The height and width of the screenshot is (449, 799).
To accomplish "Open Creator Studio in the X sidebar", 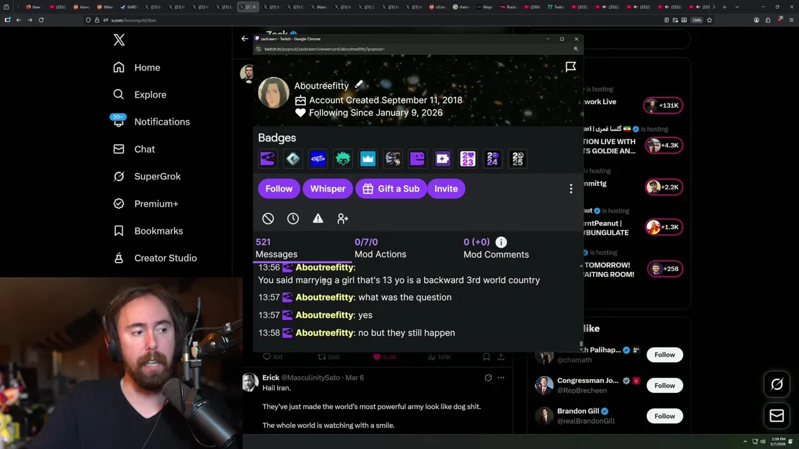I will point(155,258).
